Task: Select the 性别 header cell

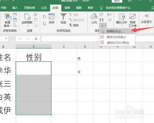Action: (x=34, y=55)
